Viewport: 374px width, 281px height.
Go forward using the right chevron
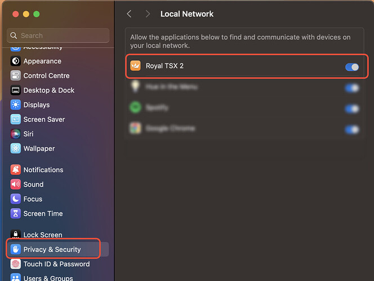pos(148,13)
